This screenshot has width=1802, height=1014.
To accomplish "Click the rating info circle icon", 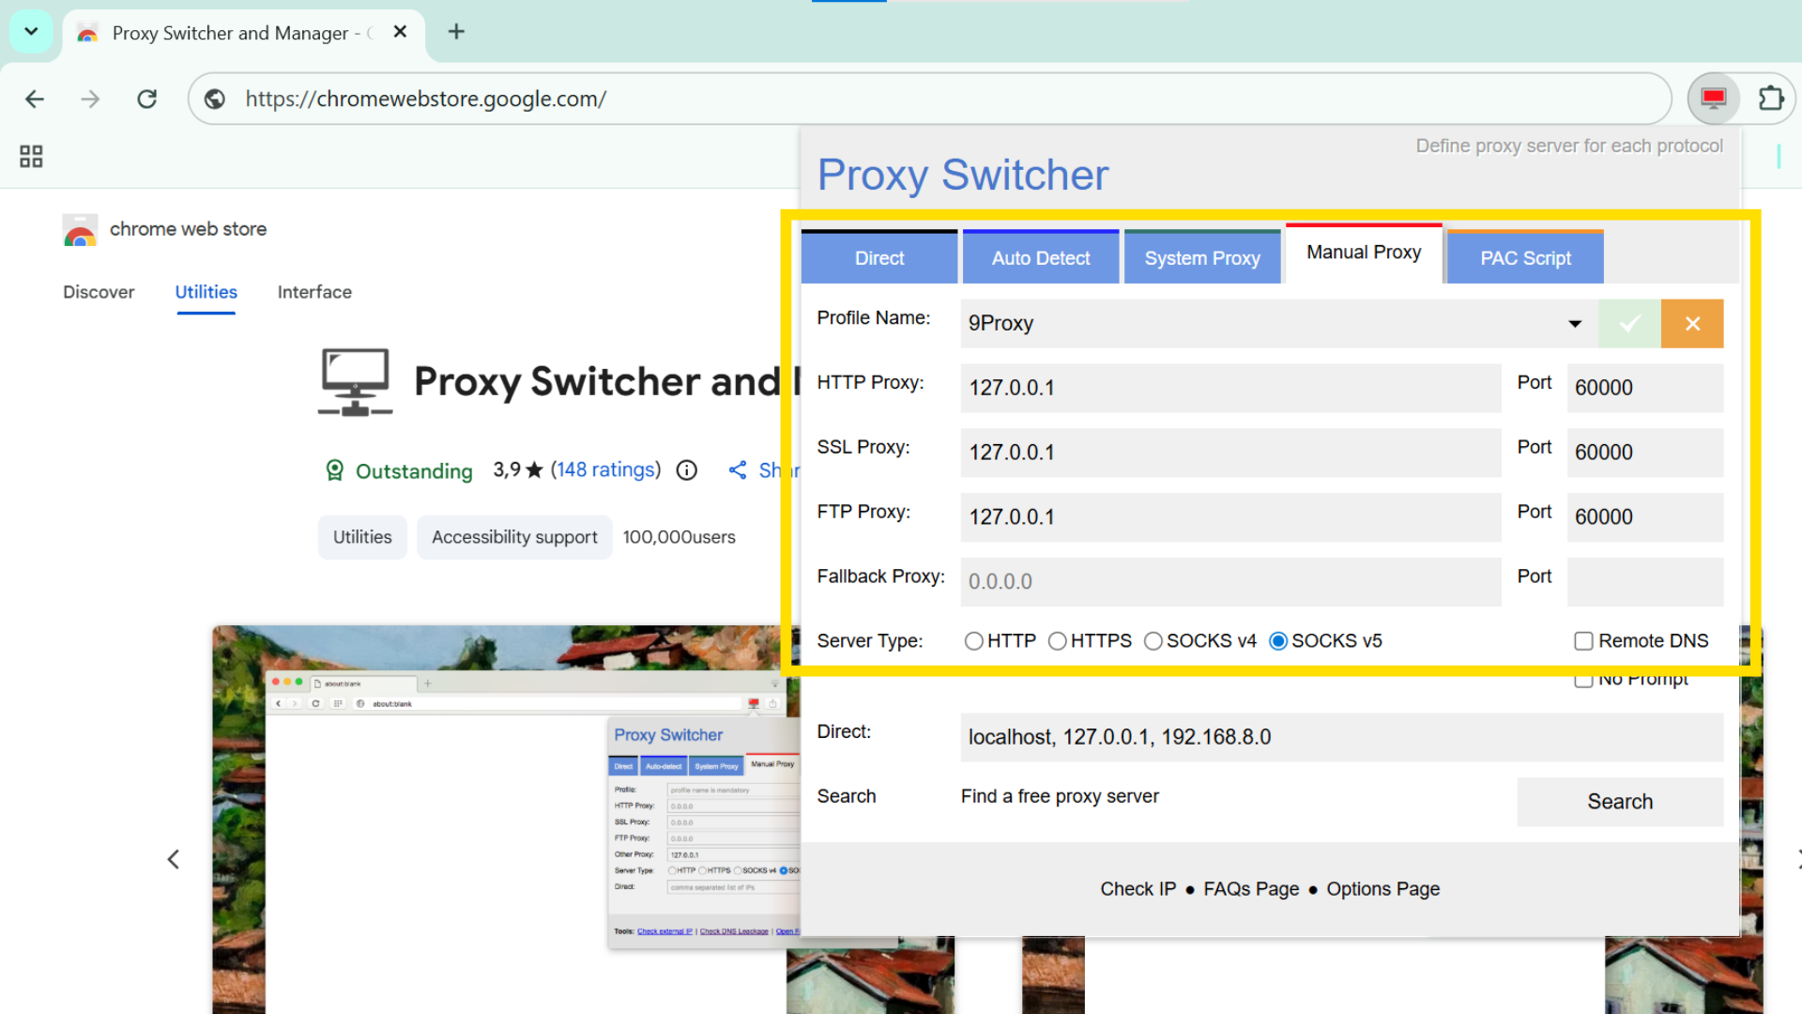I will [687, 470].
